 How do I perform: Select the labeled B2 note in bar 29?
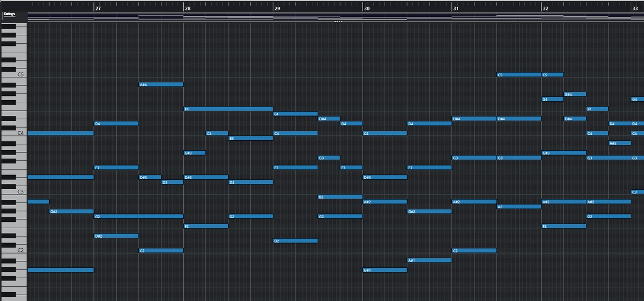point(340,197)
